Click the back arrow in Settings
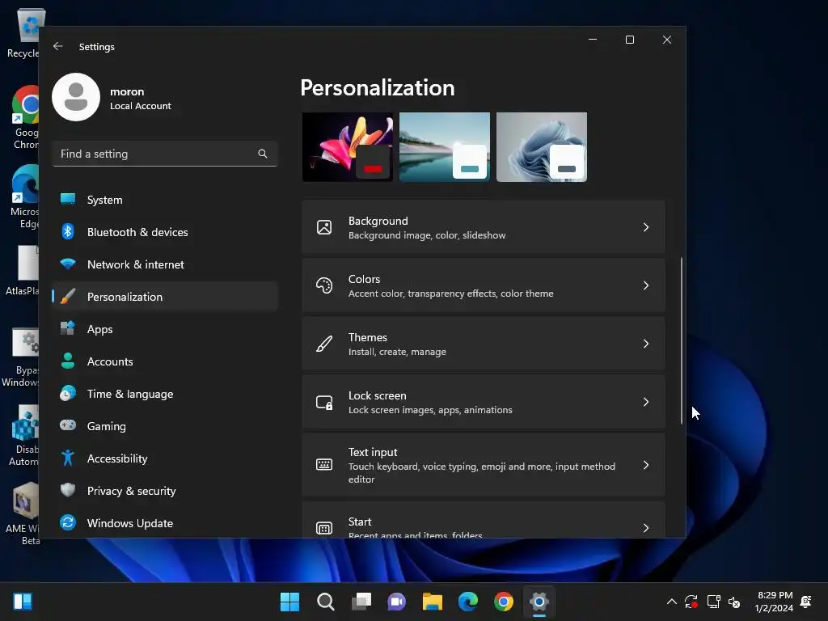This screenshot has width=828, height=621. (57, 46)
